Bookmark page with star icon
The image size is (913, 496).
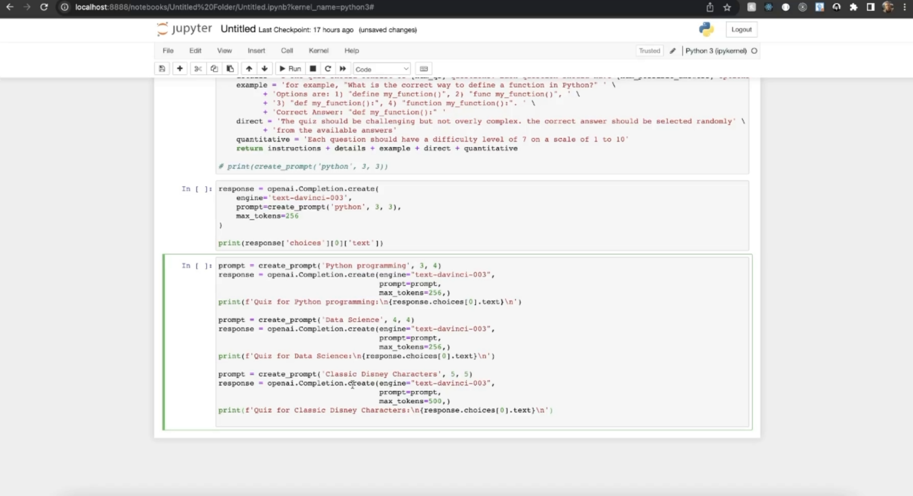727,7
